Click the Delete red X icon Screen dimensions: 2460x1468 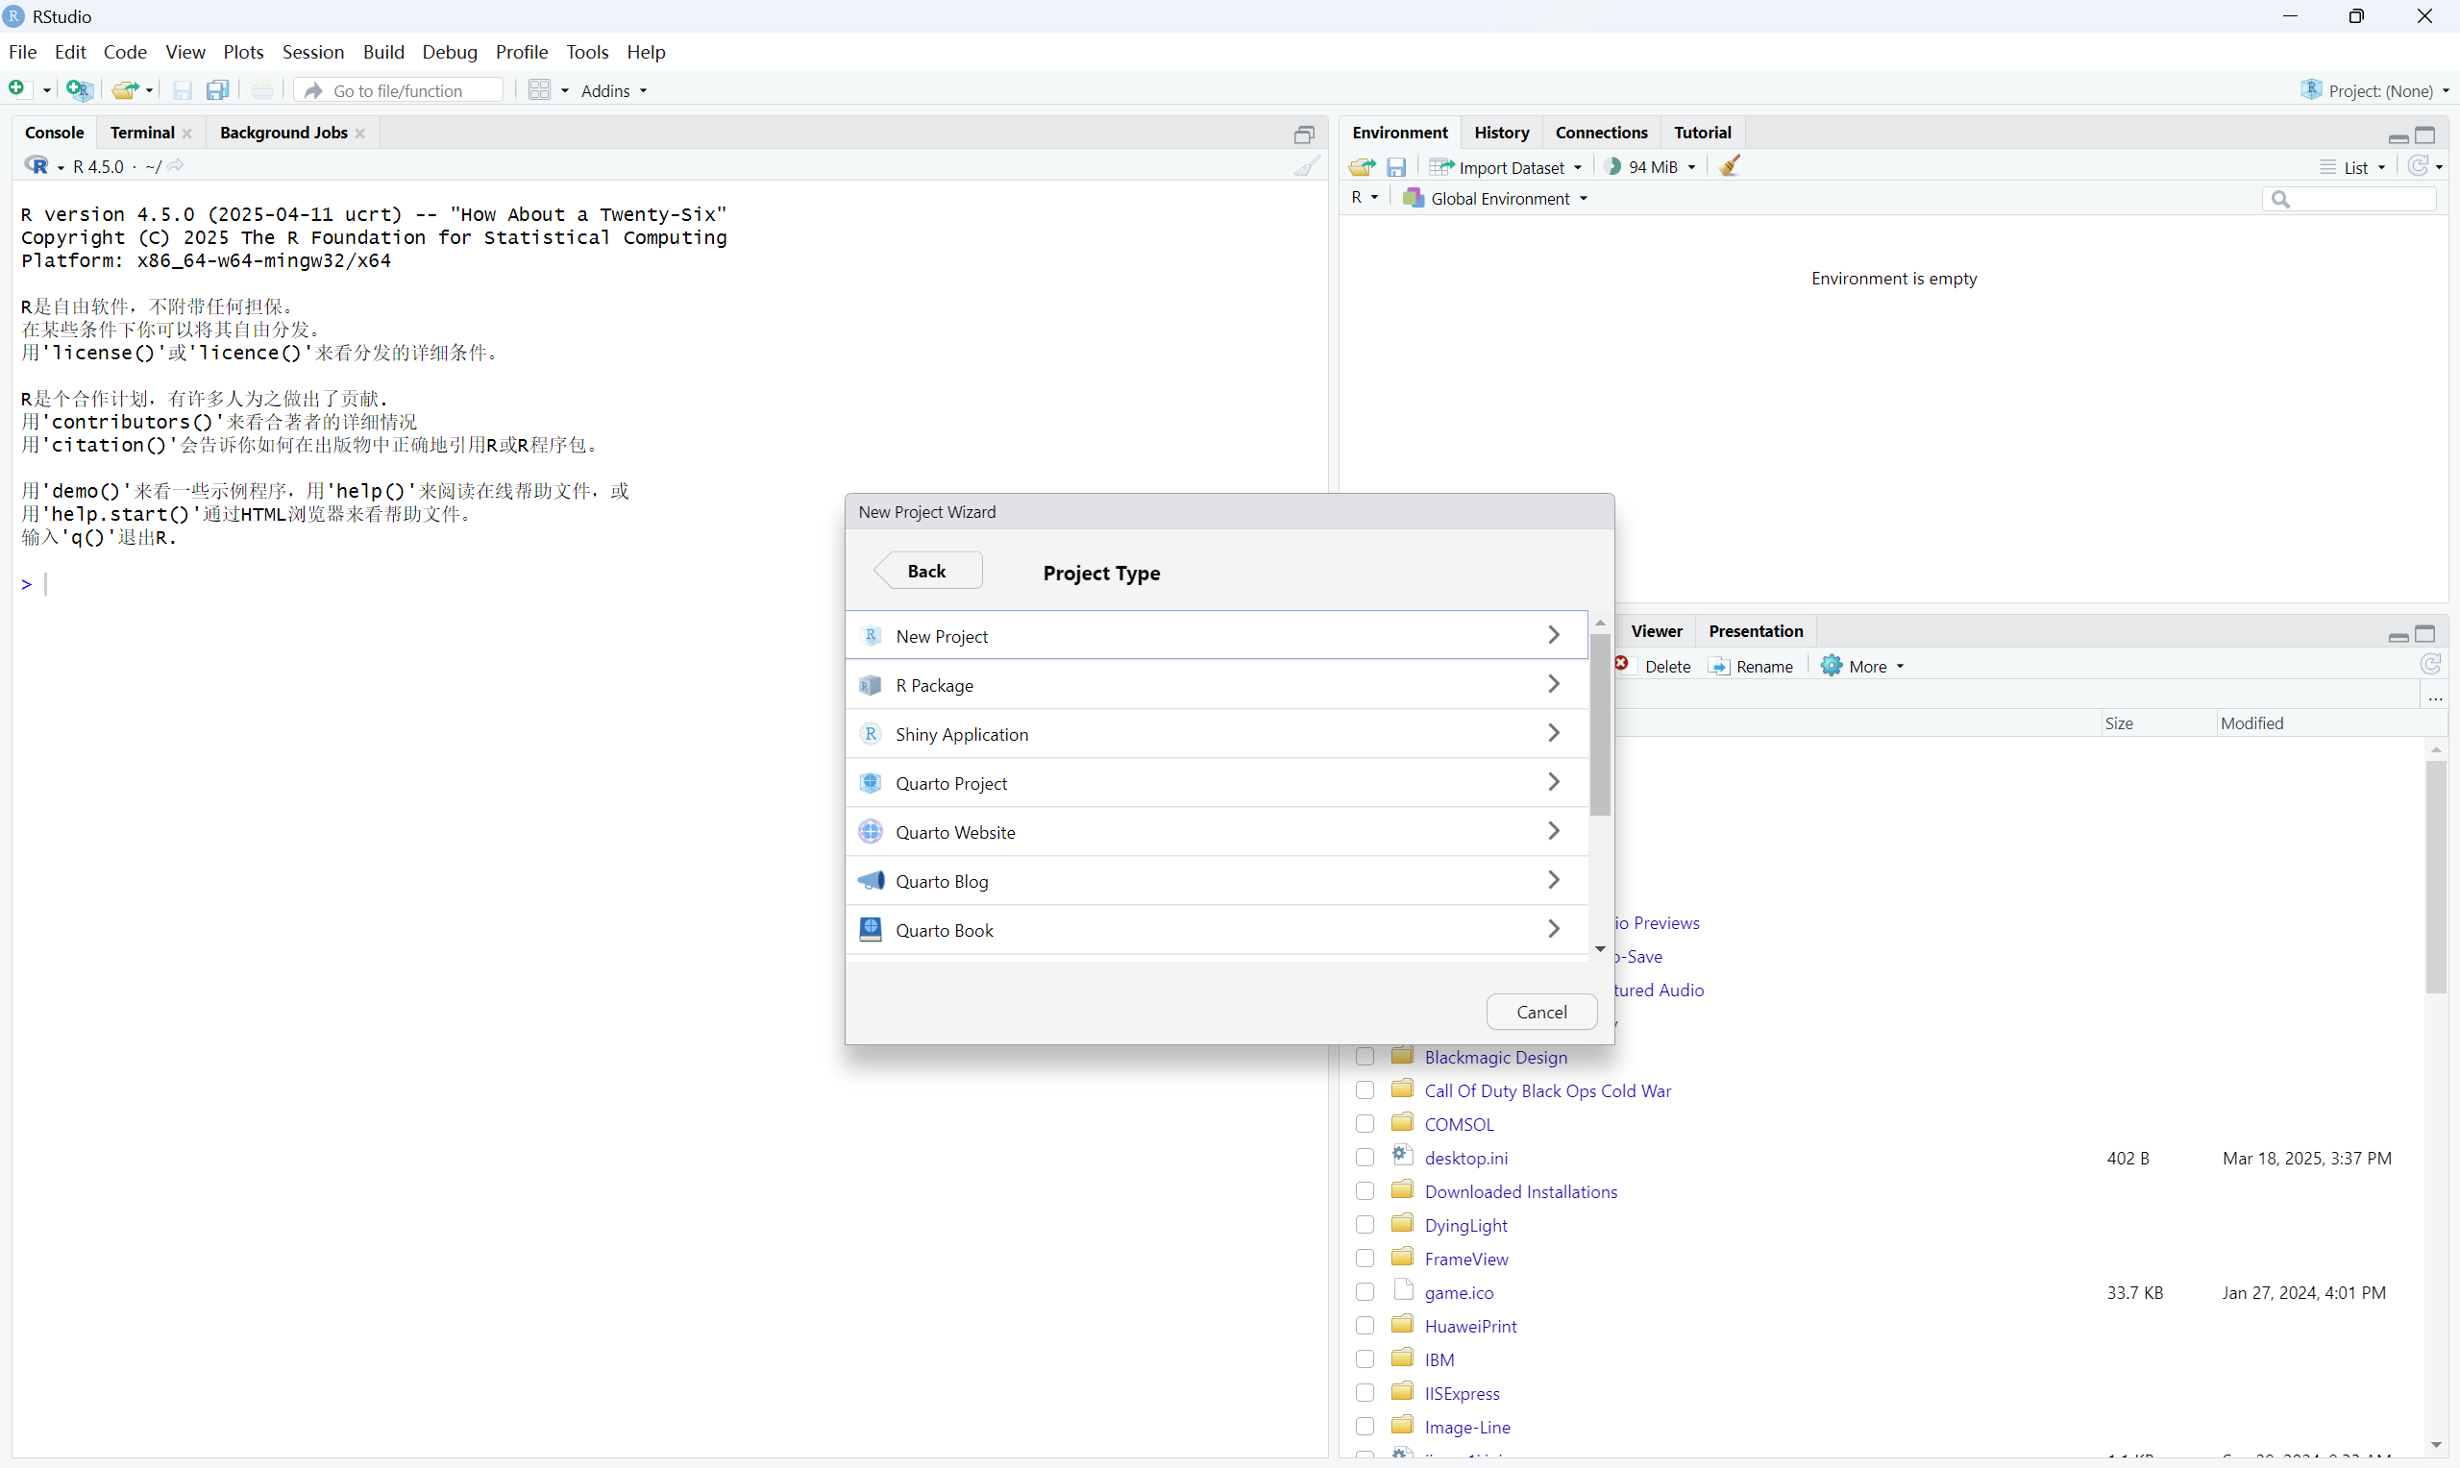pyautogui.click(x=1623, y=664)
